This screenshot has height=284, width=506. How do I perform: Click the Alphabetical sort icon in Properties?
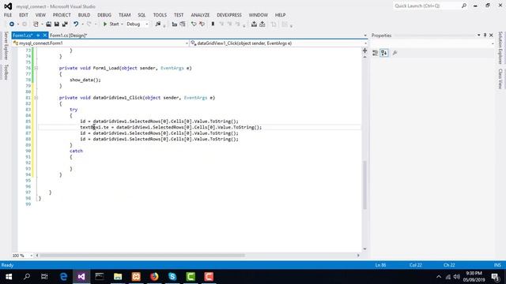click(x=384, y=53)
